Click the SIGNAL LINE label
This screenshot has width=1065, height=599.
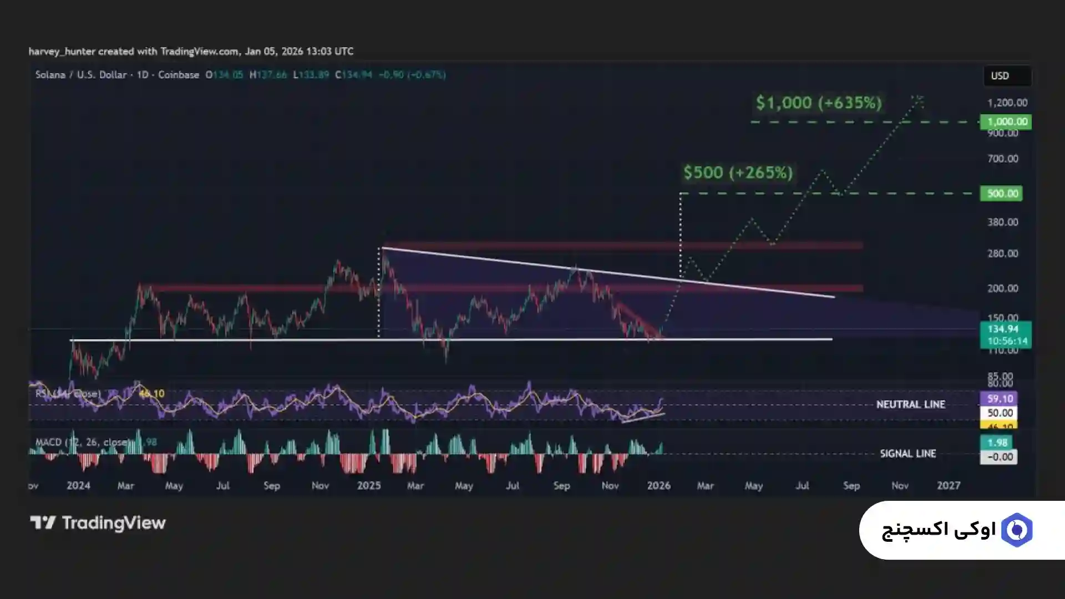coord(907,454)
